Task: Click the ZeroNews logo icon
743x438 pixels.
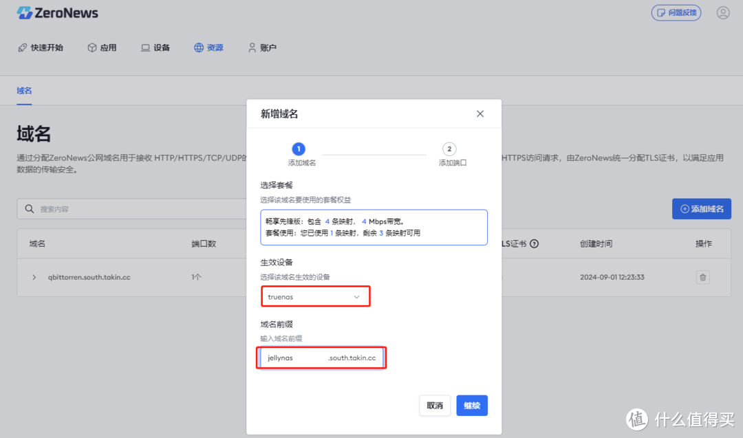Action: [x=25, y=12]
